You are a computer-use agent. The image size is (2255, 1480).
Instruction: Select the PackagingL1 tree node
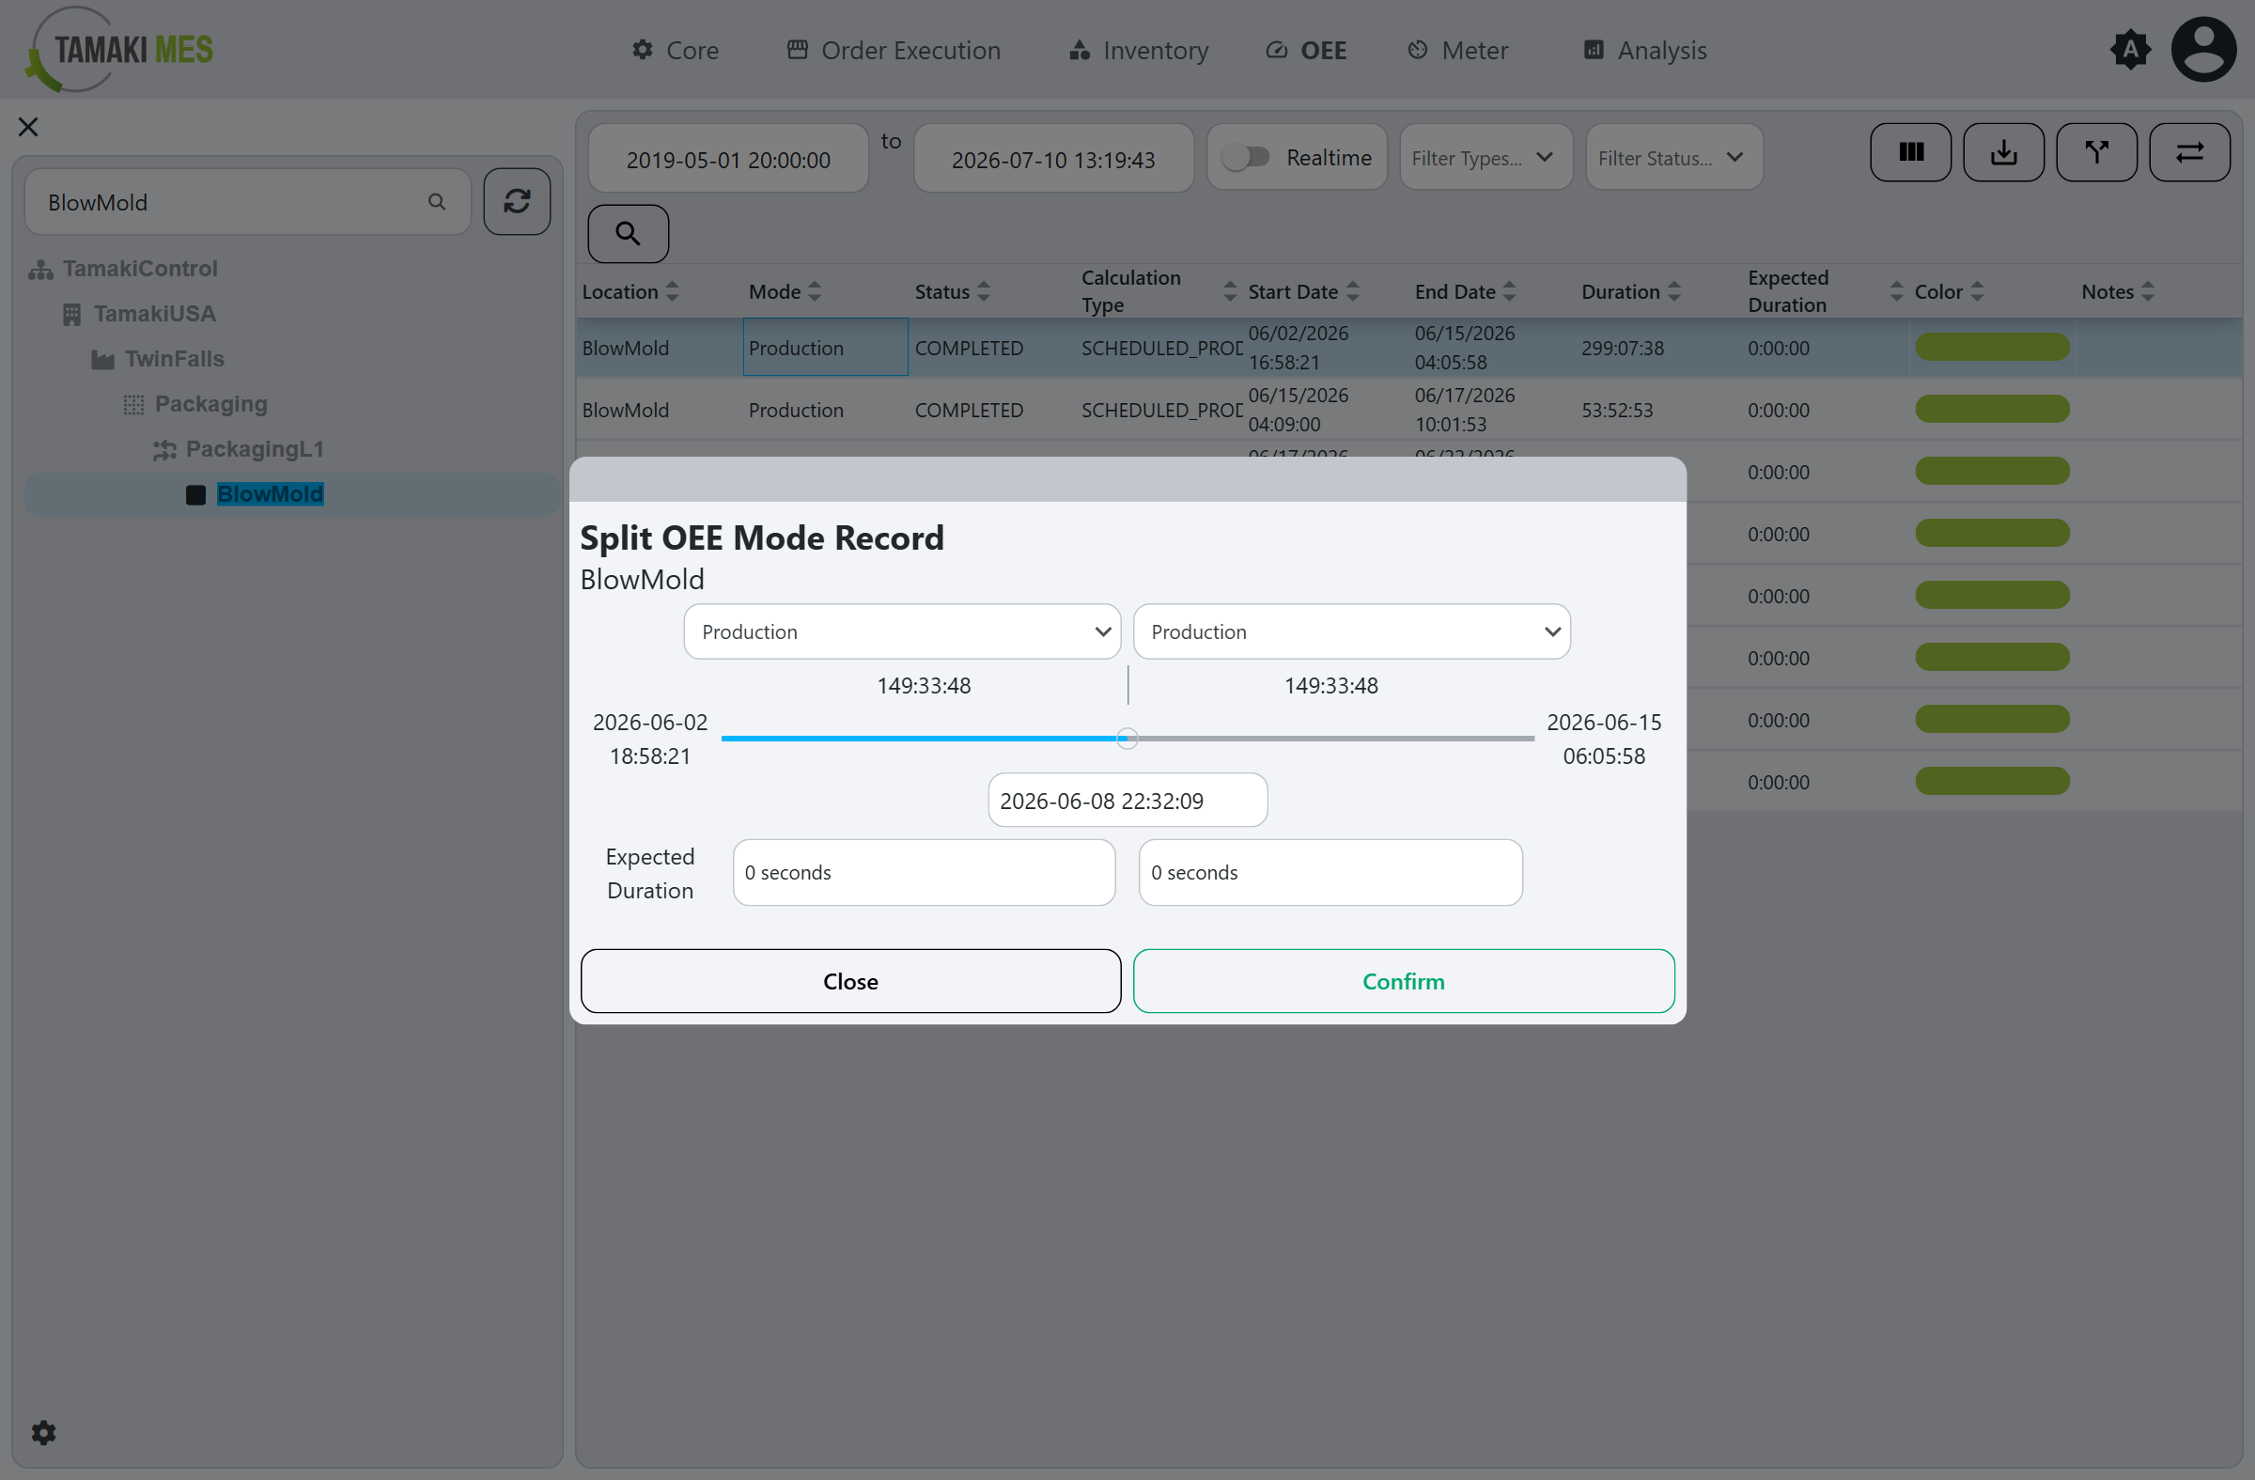click(x=254, y=449)
